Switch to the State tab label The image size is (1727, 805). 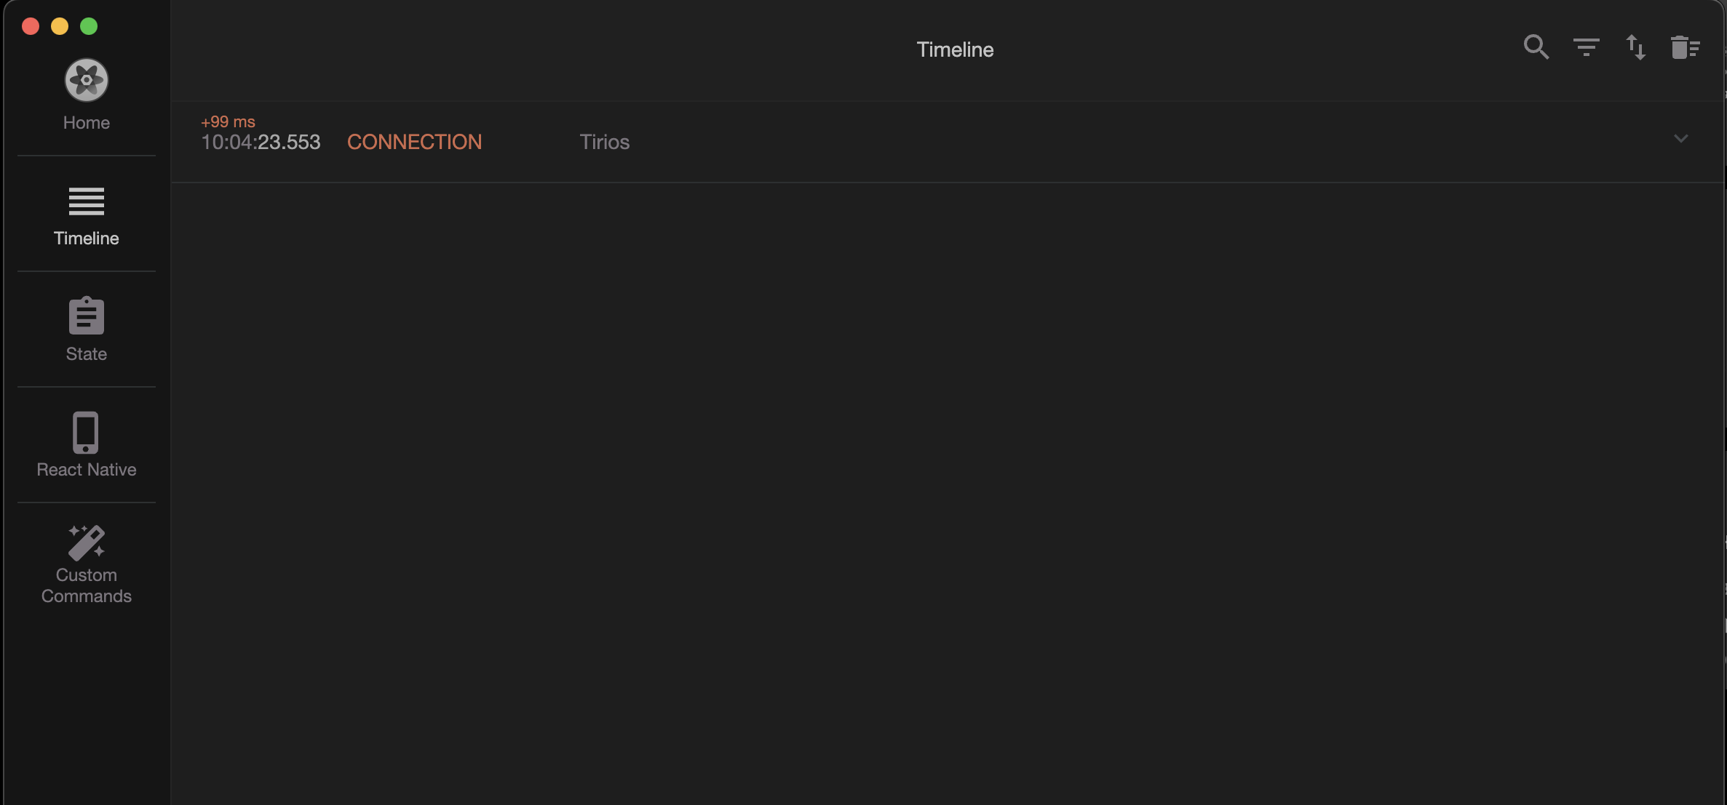click(86, 354)
